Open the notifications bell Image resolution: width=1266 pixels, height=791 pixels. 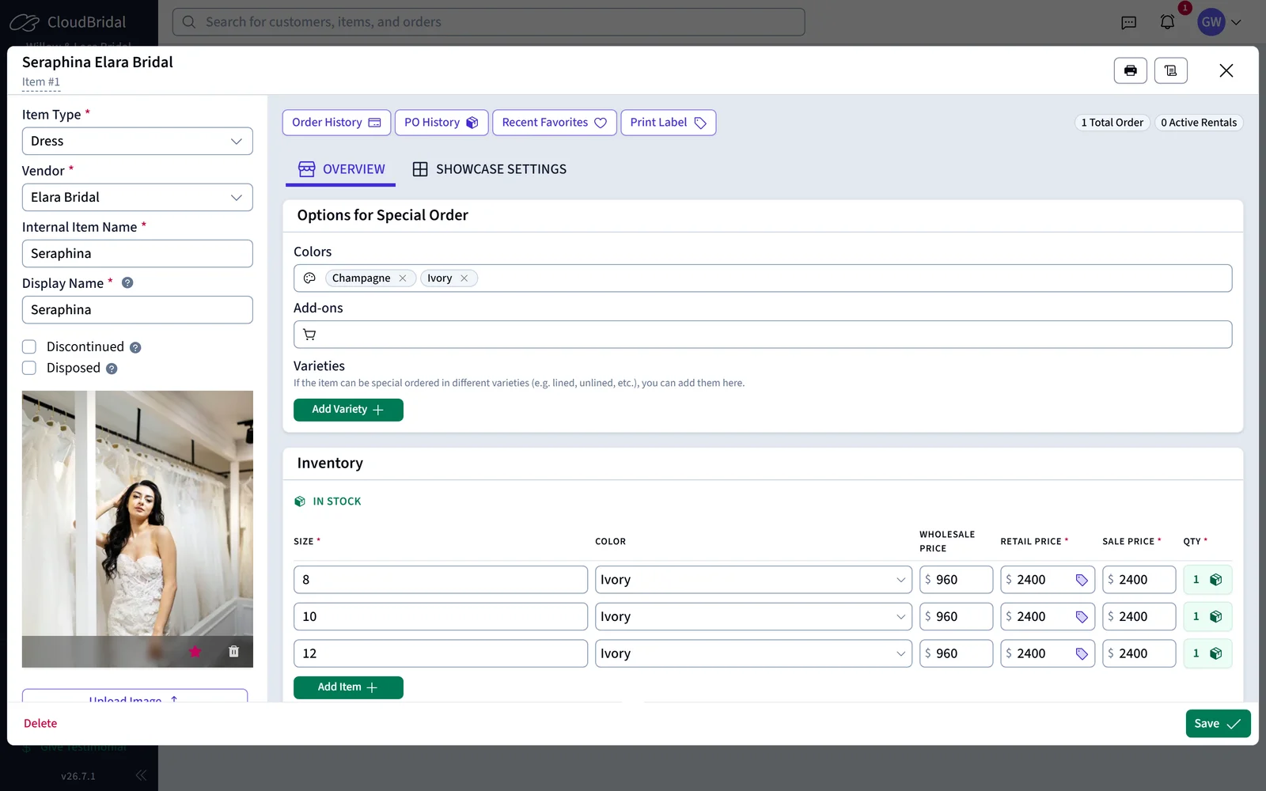(x=1167, y=22)
